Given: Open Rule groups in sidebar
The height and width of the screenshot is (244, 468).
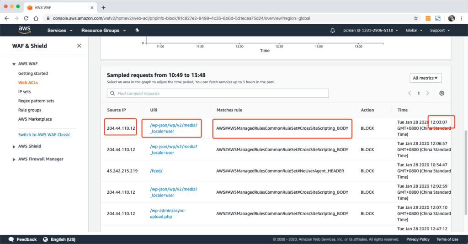Looking at the screenshot, I should tap(30, 110).
